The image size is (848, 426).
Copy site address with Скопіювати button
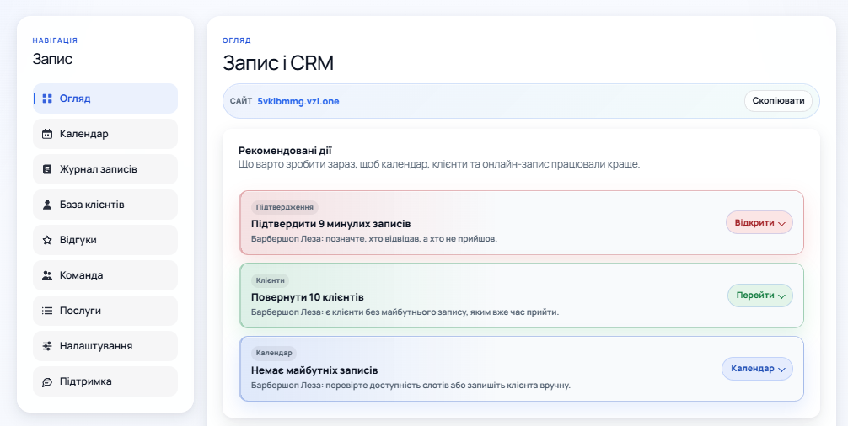point(778,101)
